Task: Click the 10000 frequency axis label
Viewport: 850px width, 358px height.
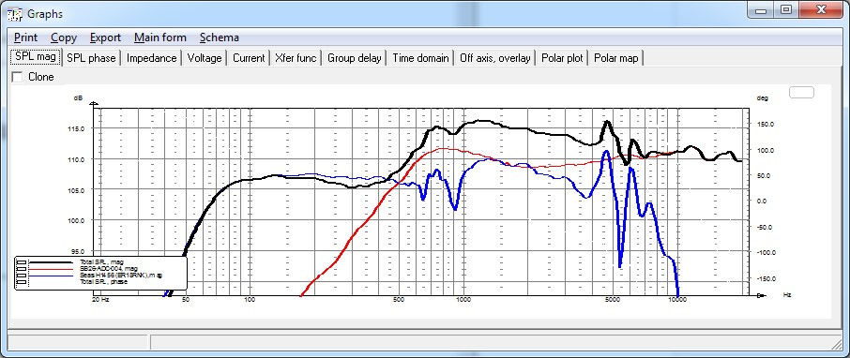Action: click(x=677, y=300)
